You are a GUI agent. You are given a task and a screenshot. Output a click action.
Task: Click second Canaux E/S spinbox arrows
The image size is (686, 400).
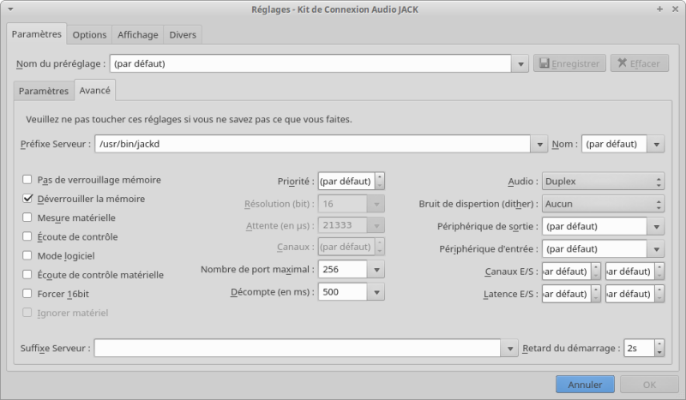click(659, 272)
